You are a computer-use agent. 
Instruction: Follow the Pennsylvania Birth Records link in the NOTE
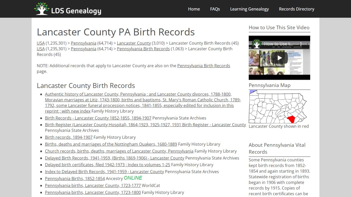204,66
